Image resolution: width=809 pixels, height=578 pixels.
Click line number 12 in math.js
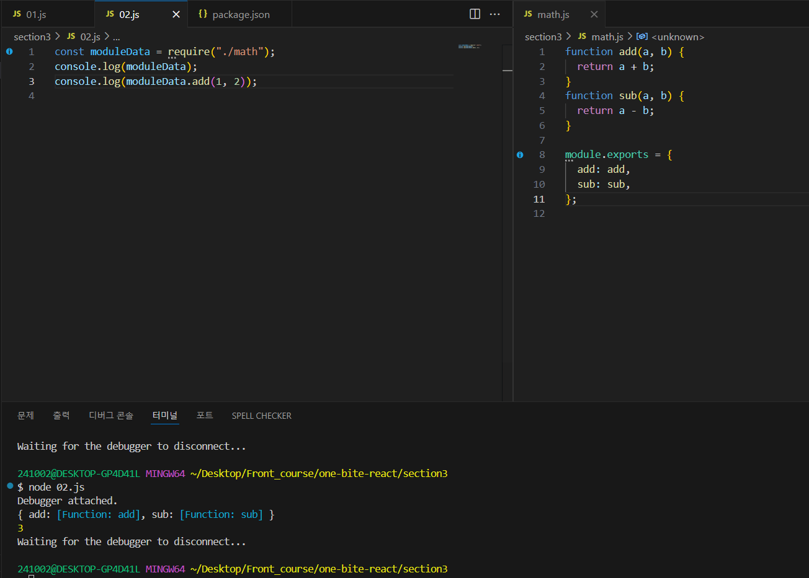click(x=539, y=214)
